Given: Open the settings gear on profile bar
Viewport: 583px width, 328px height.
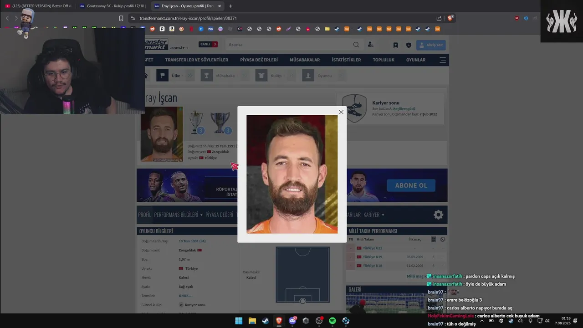Looking at the screenshot, I should tap(438, 215).
